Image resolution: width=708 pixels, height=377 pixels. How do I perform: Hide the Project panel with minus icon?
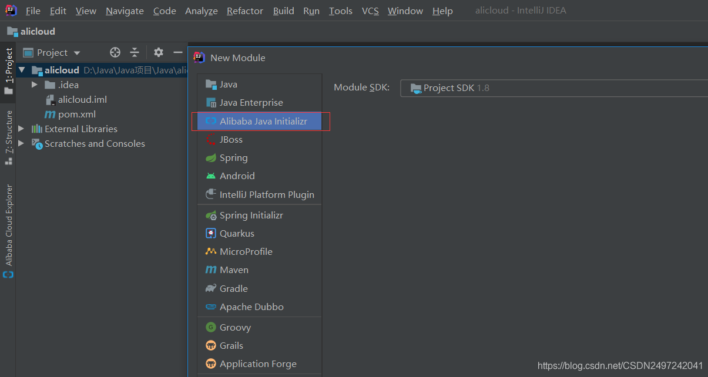point(178,52)
